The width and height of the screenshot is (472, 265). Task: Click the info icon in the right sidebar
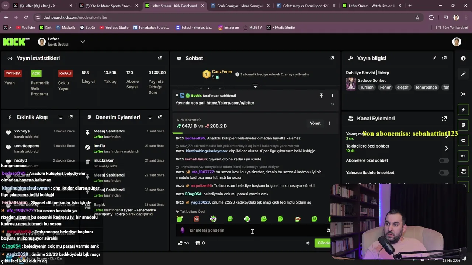(x=463, y=58)
